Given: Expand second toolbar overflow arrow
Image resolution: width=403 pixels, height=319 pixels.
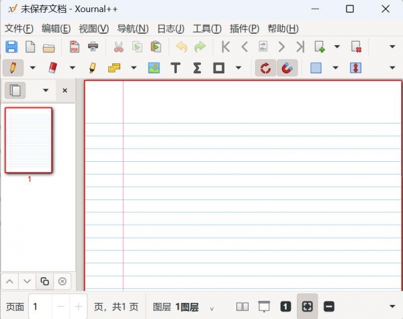Looking at the screenshot, I should (392, 68).
